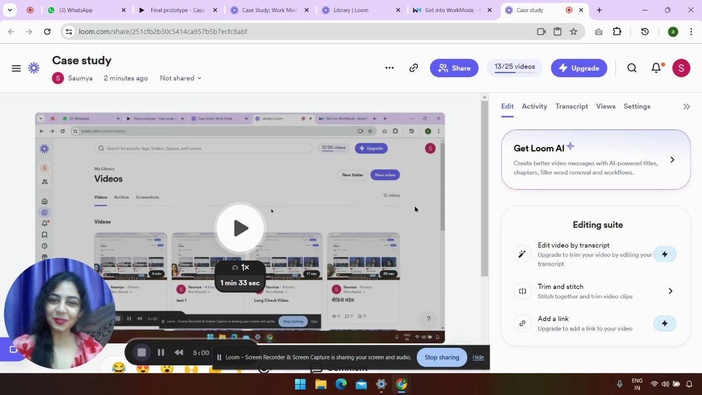Image resolution: width=702 pixels, height=395 pixels.
Task: Change the 1x playback speed
Action: (x=240, y=267)
